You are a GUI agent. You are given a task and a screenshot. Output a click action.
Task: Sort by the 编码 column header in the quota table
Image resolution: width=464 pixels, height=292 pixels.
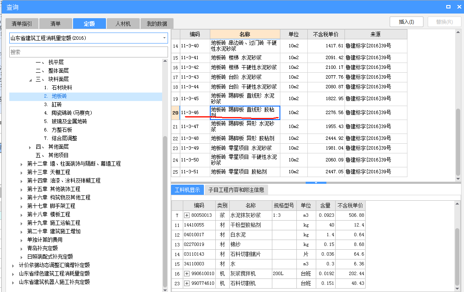pyautogui.click(x=195, y=34)
